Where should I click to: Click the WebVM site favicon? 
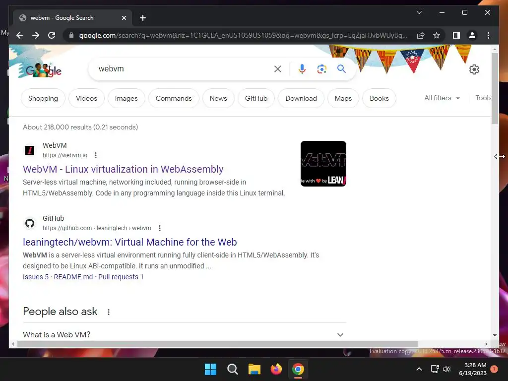pos(30,150)
